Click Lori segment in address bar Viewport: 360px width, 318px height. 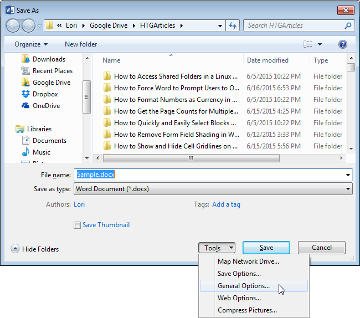tap(71, 25)
